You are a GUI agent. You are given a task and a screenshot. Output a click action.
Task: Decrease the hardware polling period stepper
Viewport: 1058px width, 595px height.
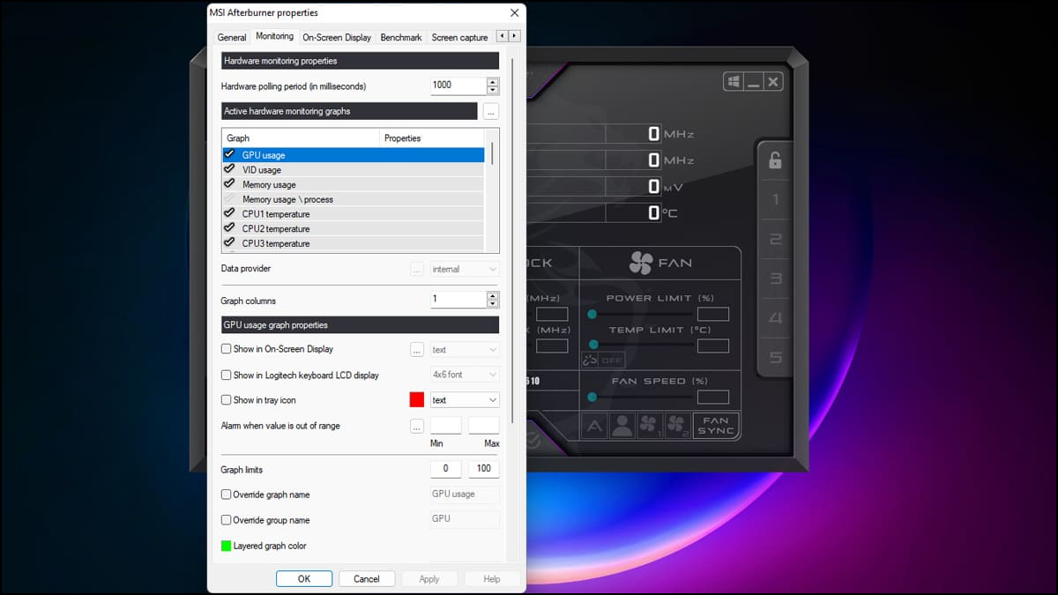tap(493, 90)
